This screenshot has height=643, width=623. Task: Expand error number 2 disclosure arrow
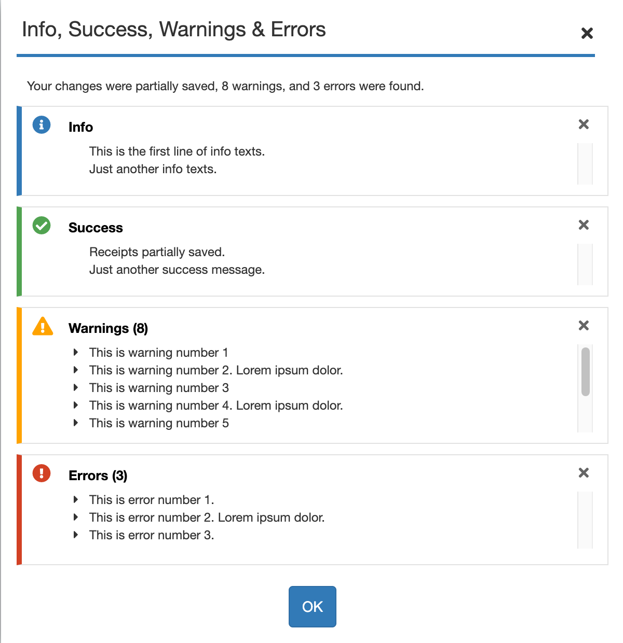point(76,518)
